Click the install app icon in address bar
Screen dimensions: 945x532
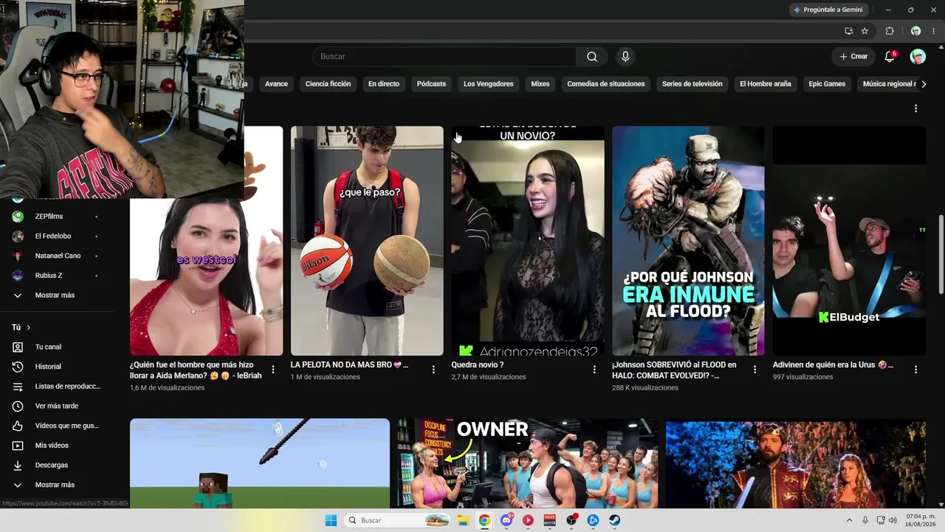click(848, 31)
